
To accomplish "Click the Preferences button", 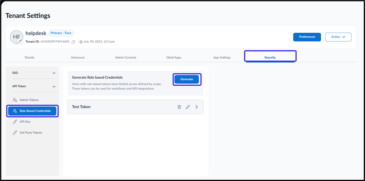I will [x=307, y=37].
